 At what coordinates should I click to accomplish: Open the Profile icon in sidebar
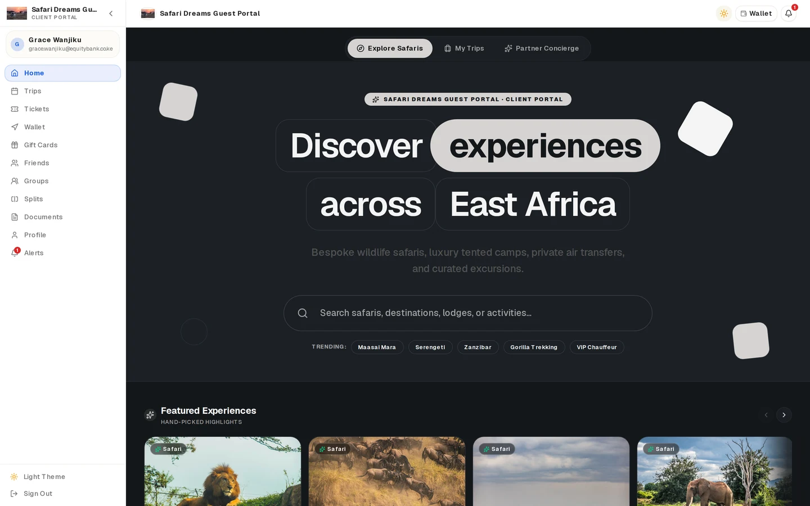15,235
